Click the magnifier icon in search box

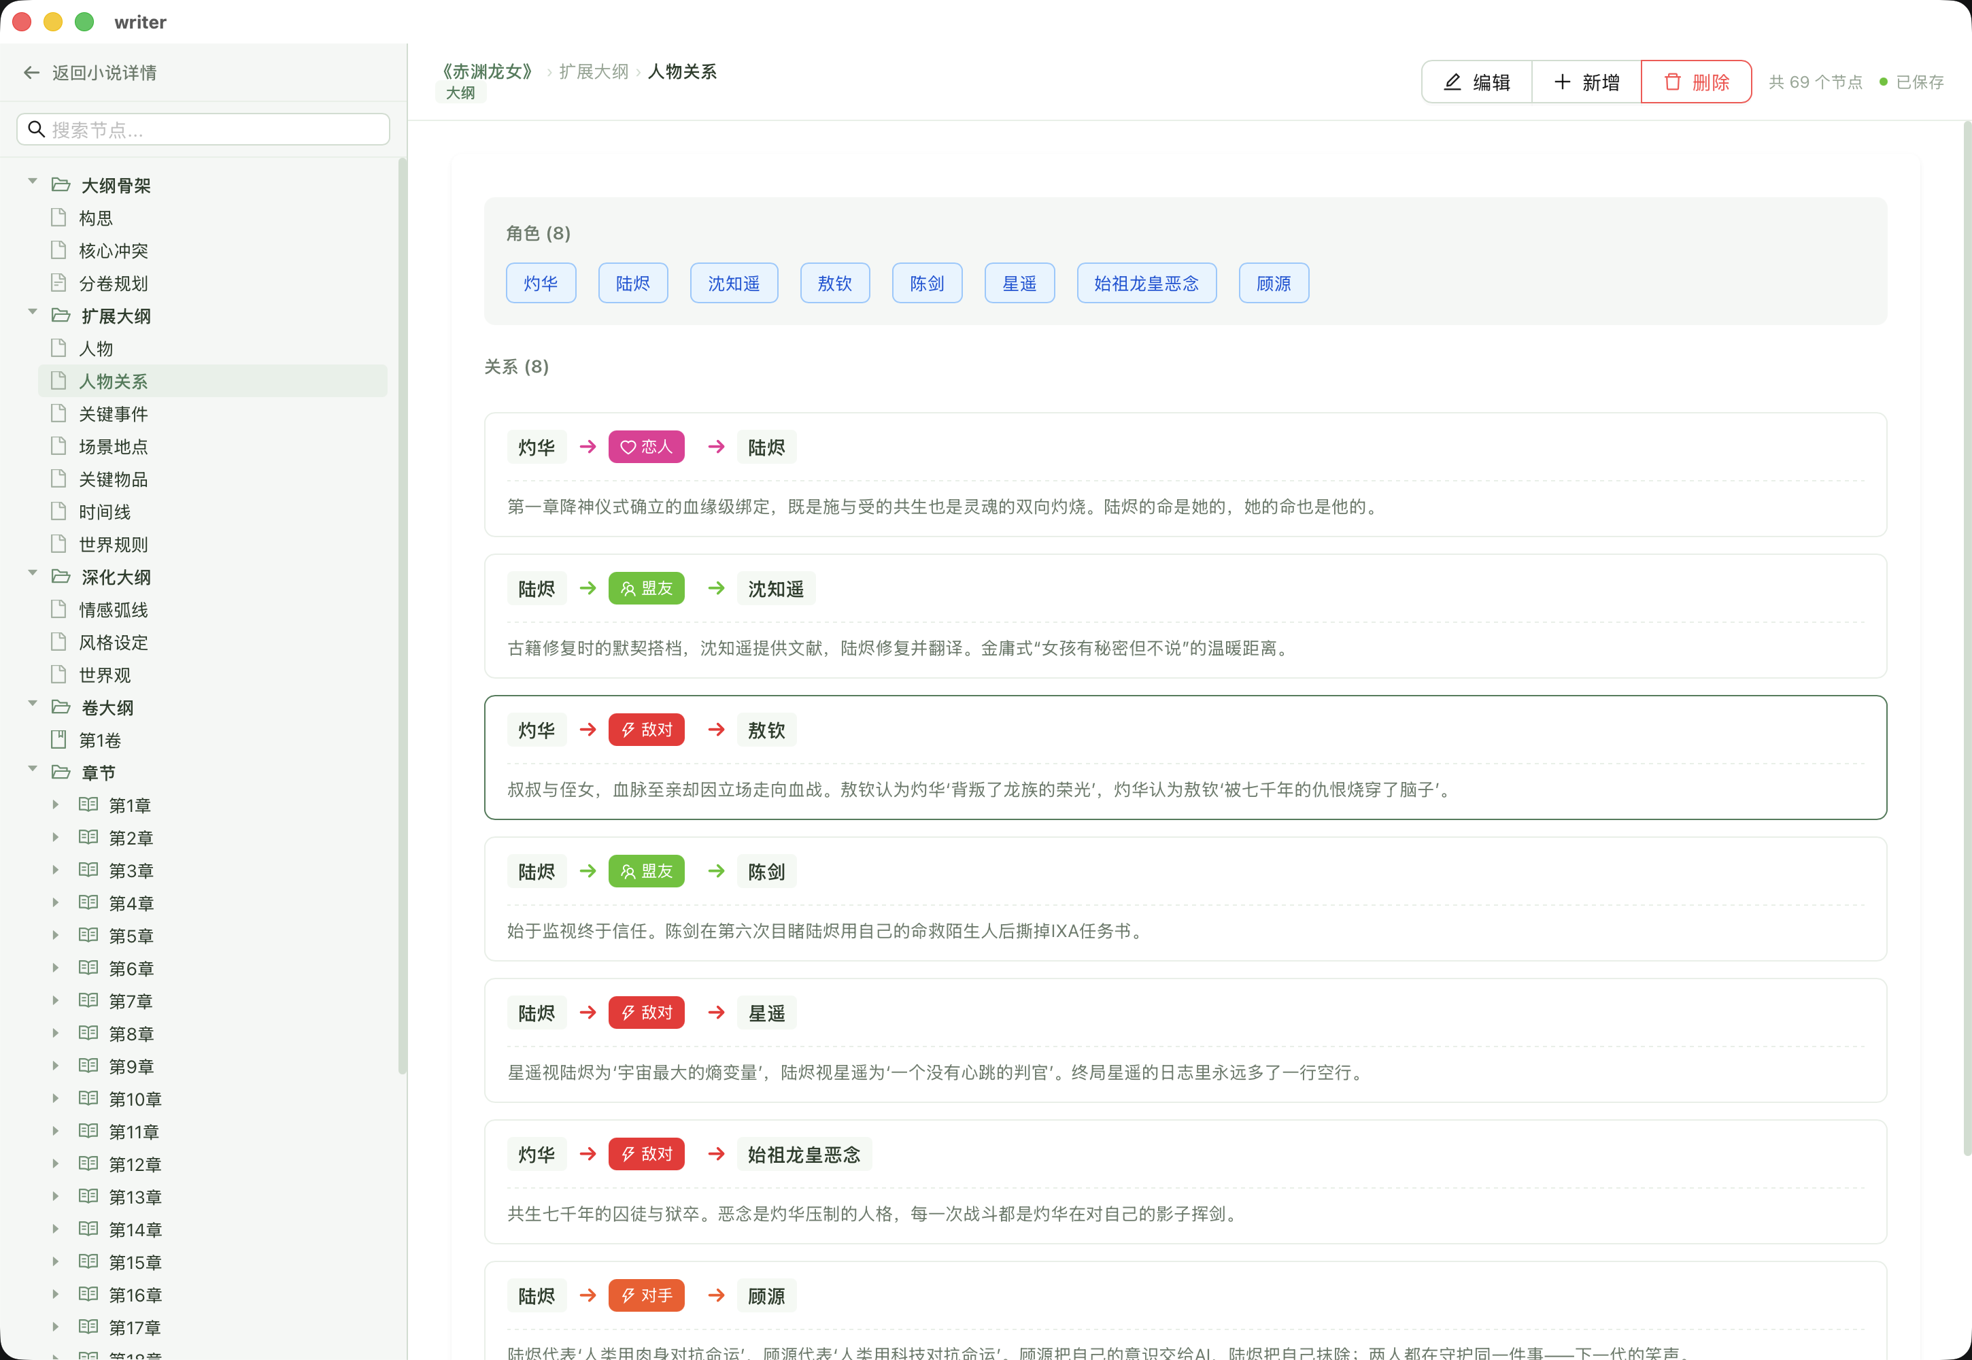(x=36, y=129)
